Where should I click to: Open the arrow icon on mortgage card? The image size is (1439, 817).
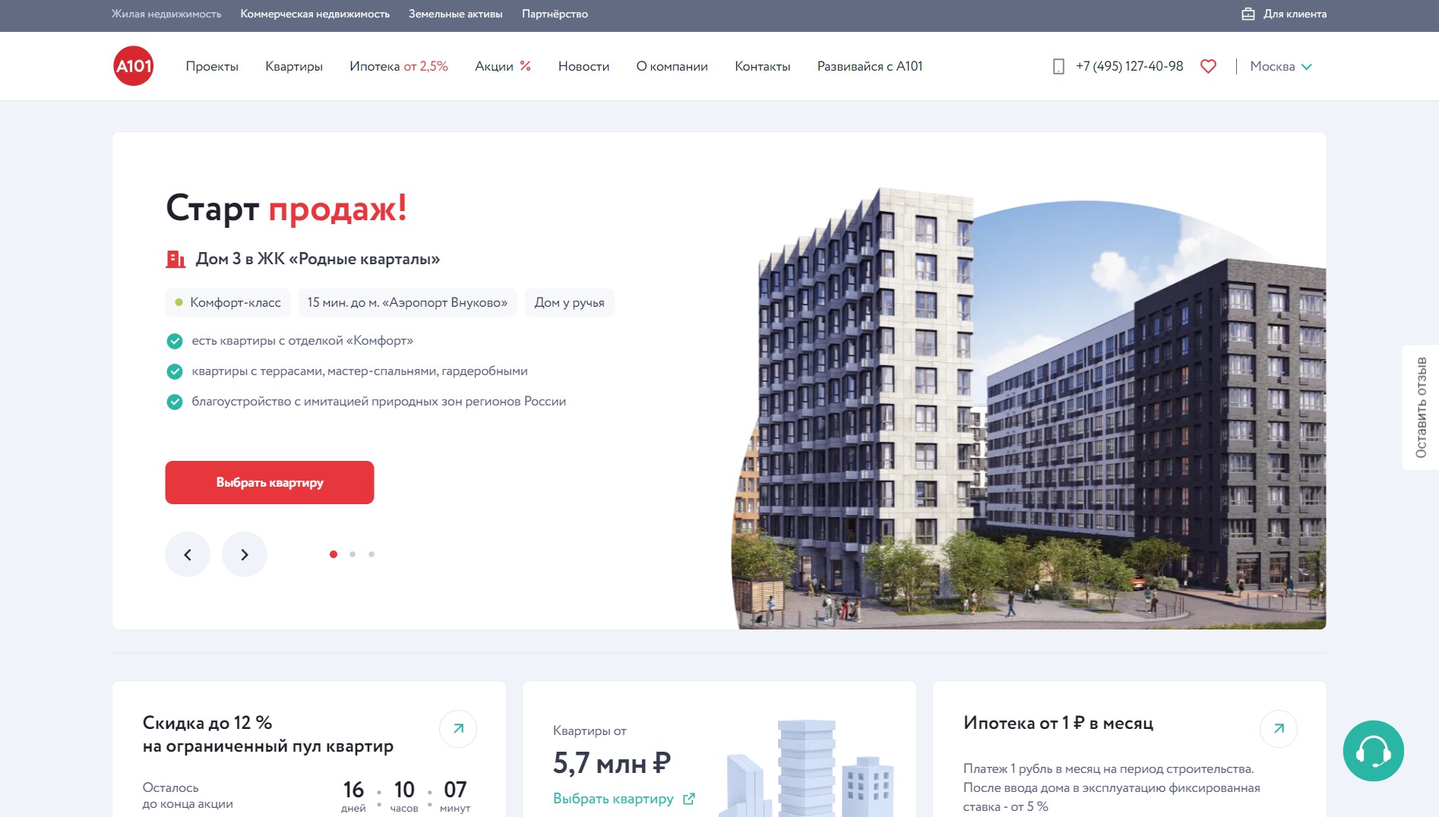point(1279,729)
